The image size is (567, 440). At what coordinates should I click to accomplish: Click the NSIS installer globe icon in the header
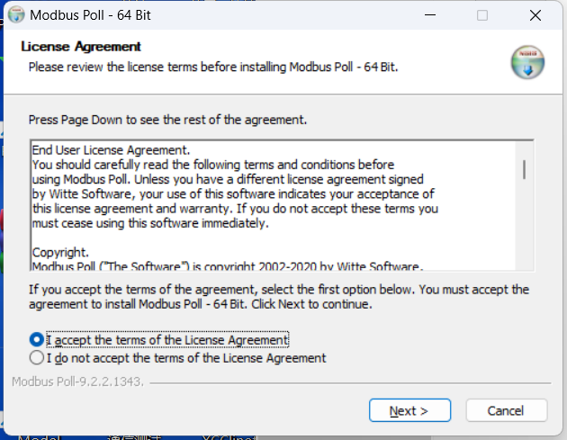point(527,62)
